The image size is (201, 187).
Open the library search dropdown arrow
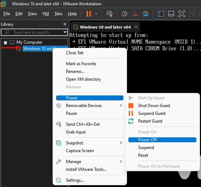tap(65, 32)
